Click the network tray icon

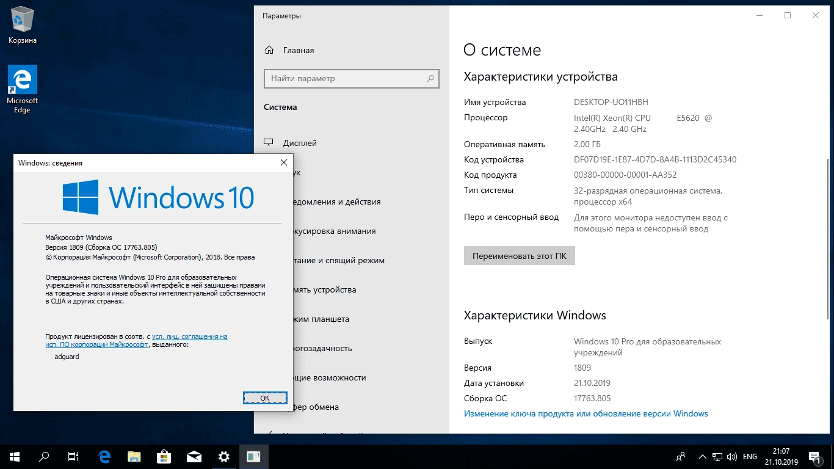pyautogui.click(x=718, y=456)
